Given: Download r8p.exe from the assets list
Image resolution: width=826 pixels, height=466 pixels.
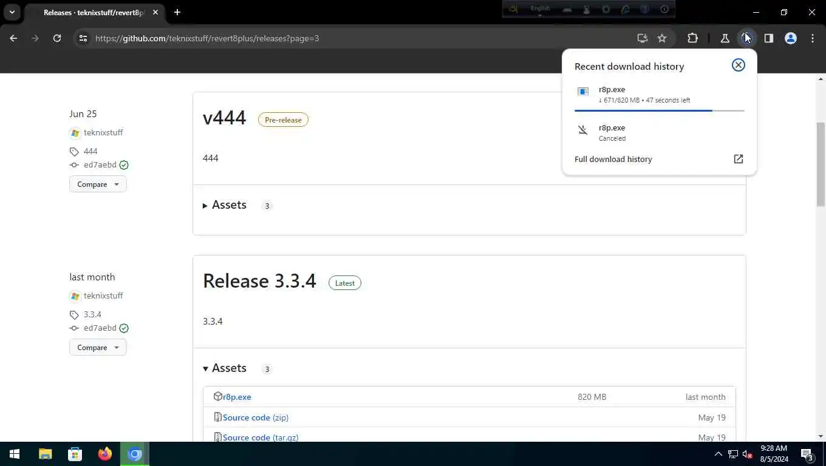Looking at the screenshot, I should click(237, 397).
